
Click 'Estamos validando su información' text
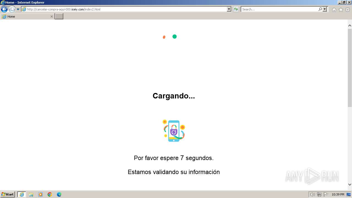click(x=174, y=172)
